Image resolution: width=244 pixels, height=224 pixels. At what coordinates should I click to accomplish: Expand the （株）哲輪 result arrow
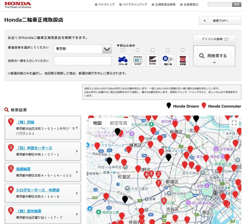click(77, 128)
